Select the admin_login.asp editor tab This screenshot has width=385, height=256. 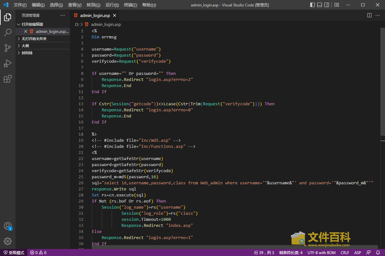click(x=95, y=15)
